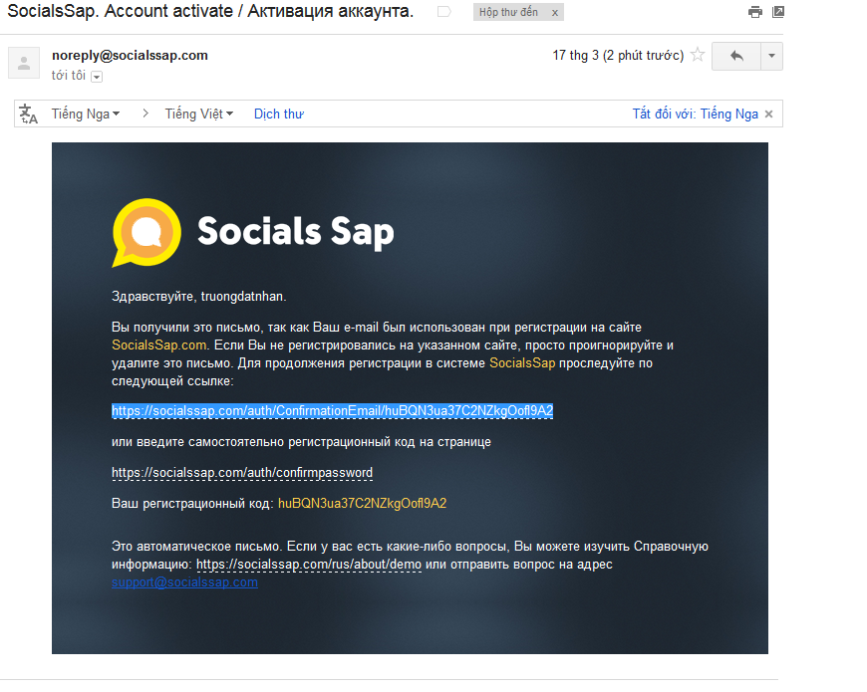This screenshot has height=692, width=867.
Task: Click the greeting line with truongdatnhan
Action: coord(199,297)
